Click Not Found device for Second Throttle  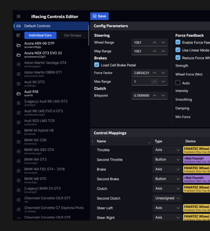(196, 159)
